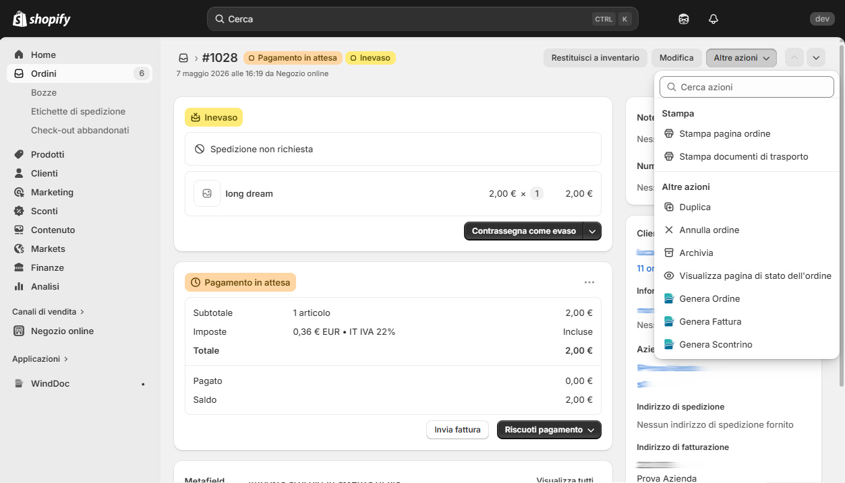Click the WindDoc app icon
The height and width of the screenshot is (483, 845).
coord(19,383)
